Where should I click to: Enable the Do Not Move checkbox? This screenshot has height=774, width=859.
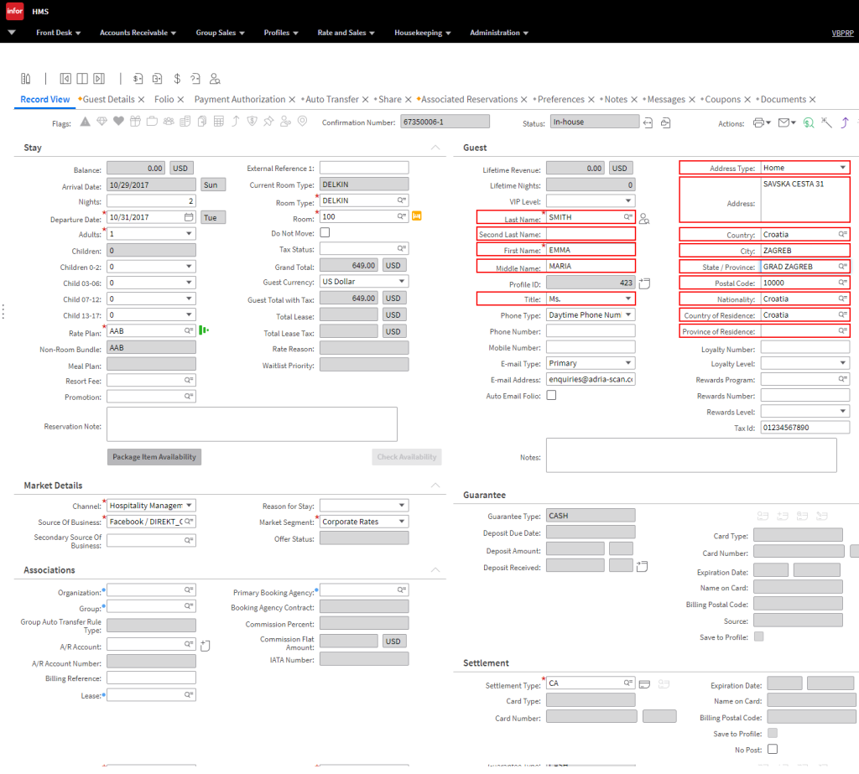pos(325,232)
